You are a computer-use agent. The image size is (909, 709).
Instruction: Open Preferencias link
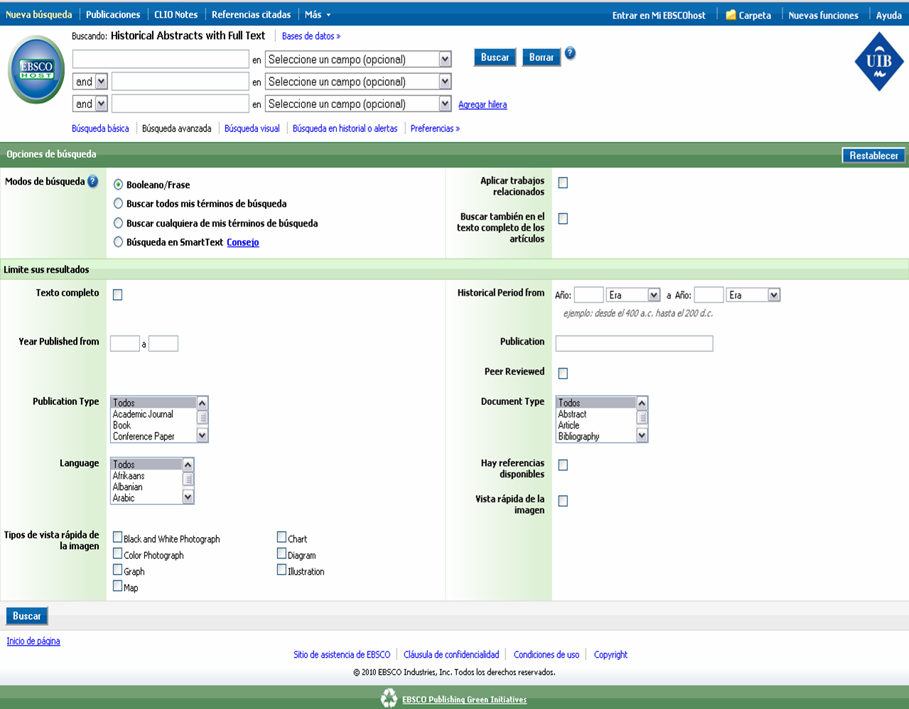435,129
